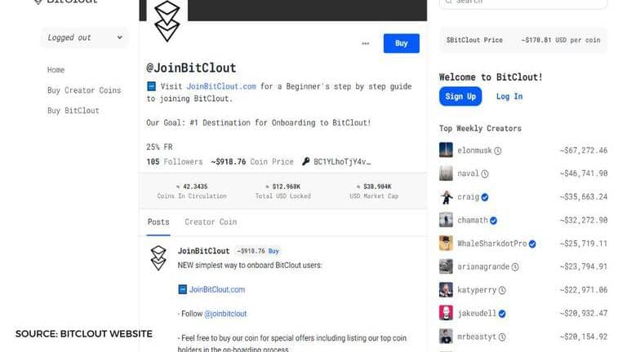The height and width of the screenshot is (352, 627).
Task: Open Buy Creator Coins in sidebar
Action: tap(84, 90)
